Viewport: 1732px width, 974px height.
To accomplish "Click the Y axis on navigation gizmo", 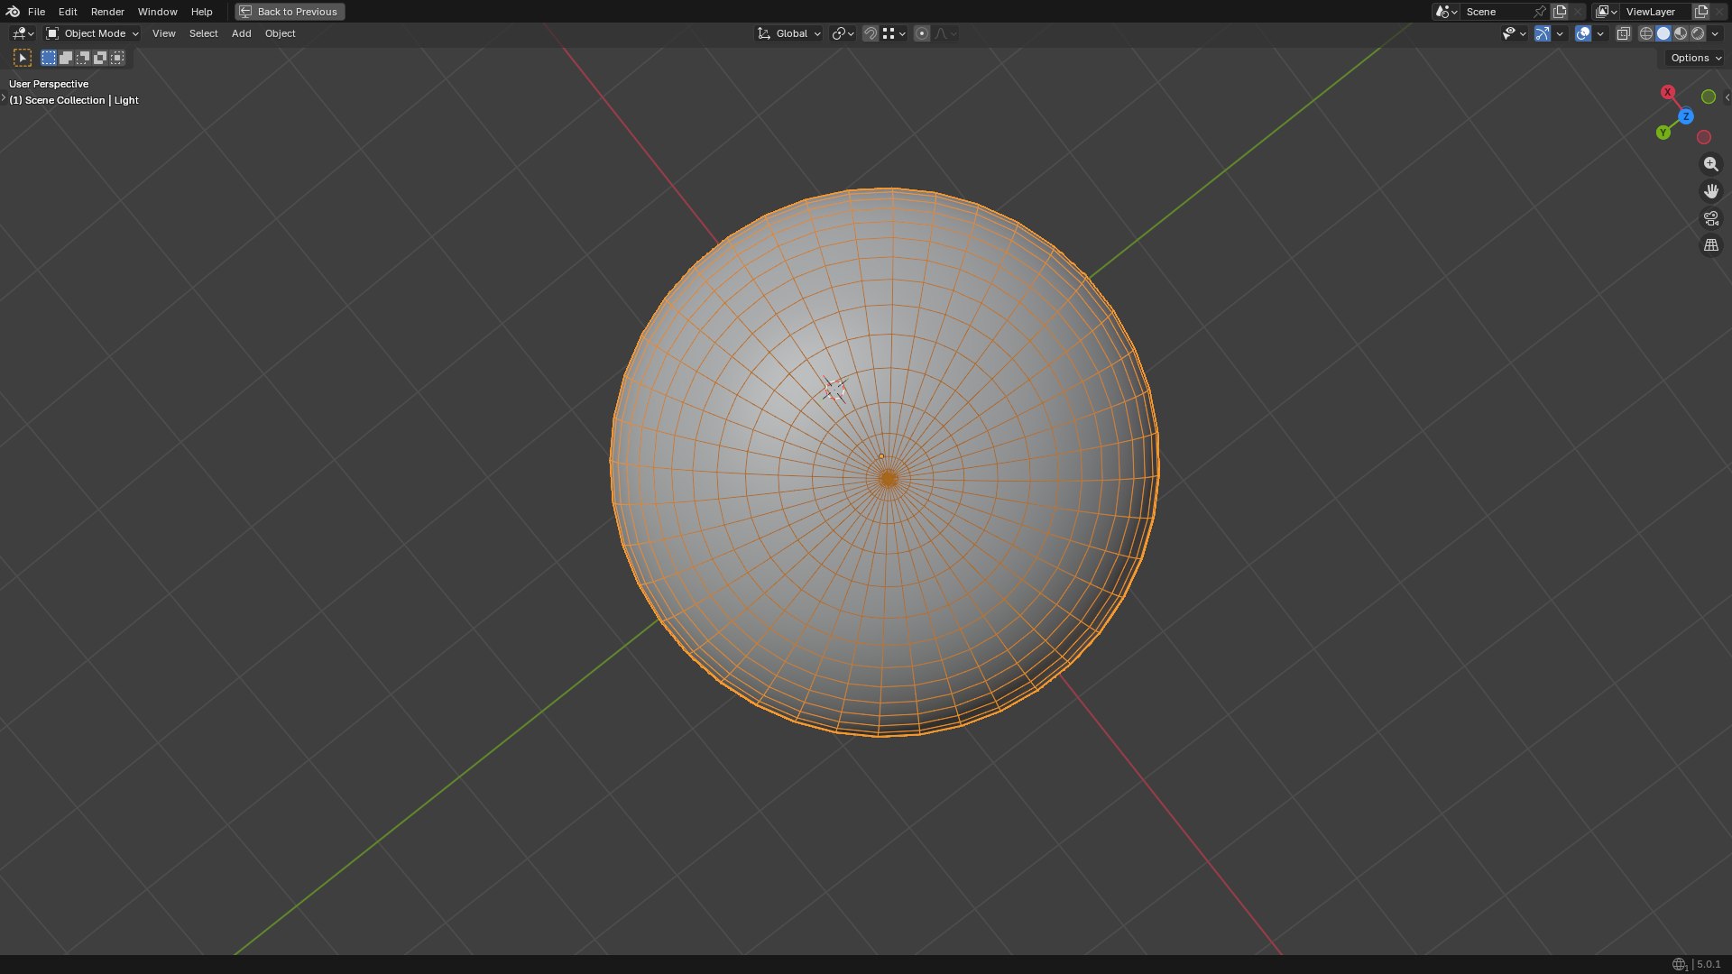I will click(1663, 133).
